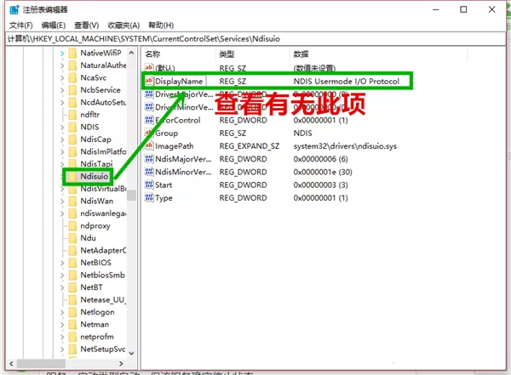Select the Netlogon folder icon
The width and height of the screenshot is (511, 375).
pyautogui.click(x=72, y=312)
